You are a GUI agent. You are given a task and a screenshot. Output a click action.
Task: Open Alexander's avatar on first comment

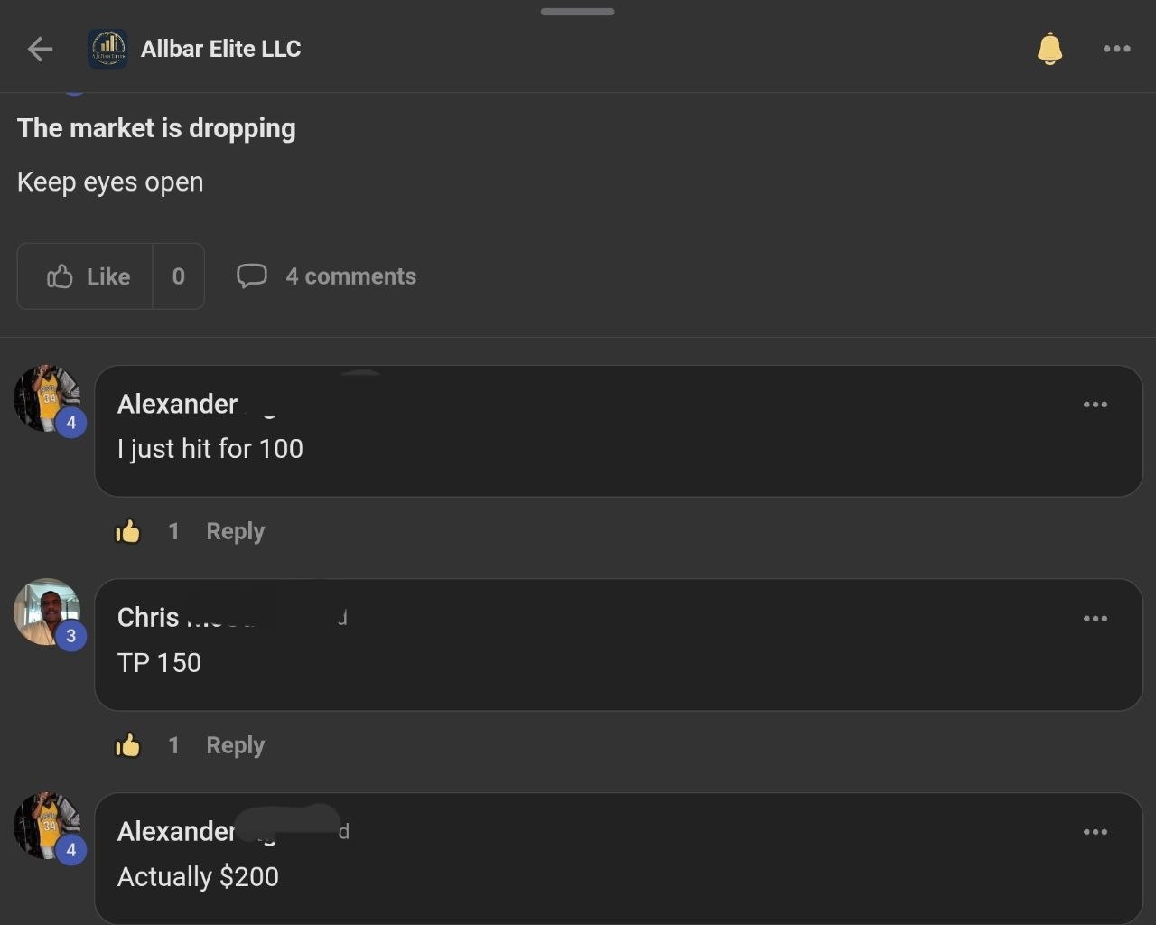click(x=47, y=398)
